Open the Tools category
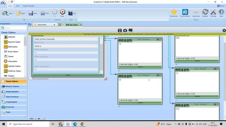226x127 pixels. 13,112
